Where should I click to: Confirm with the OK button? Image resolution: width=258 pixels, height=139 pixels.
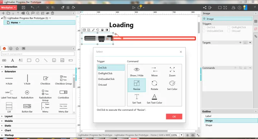[174, 116]
